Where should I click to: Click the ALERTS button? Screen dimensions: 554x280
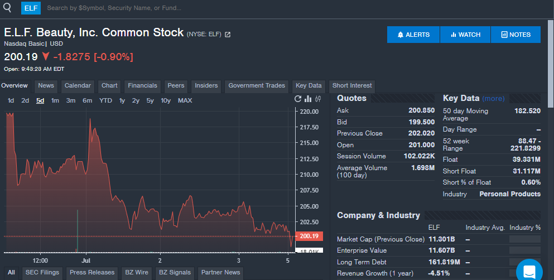[x=413, y=35]
